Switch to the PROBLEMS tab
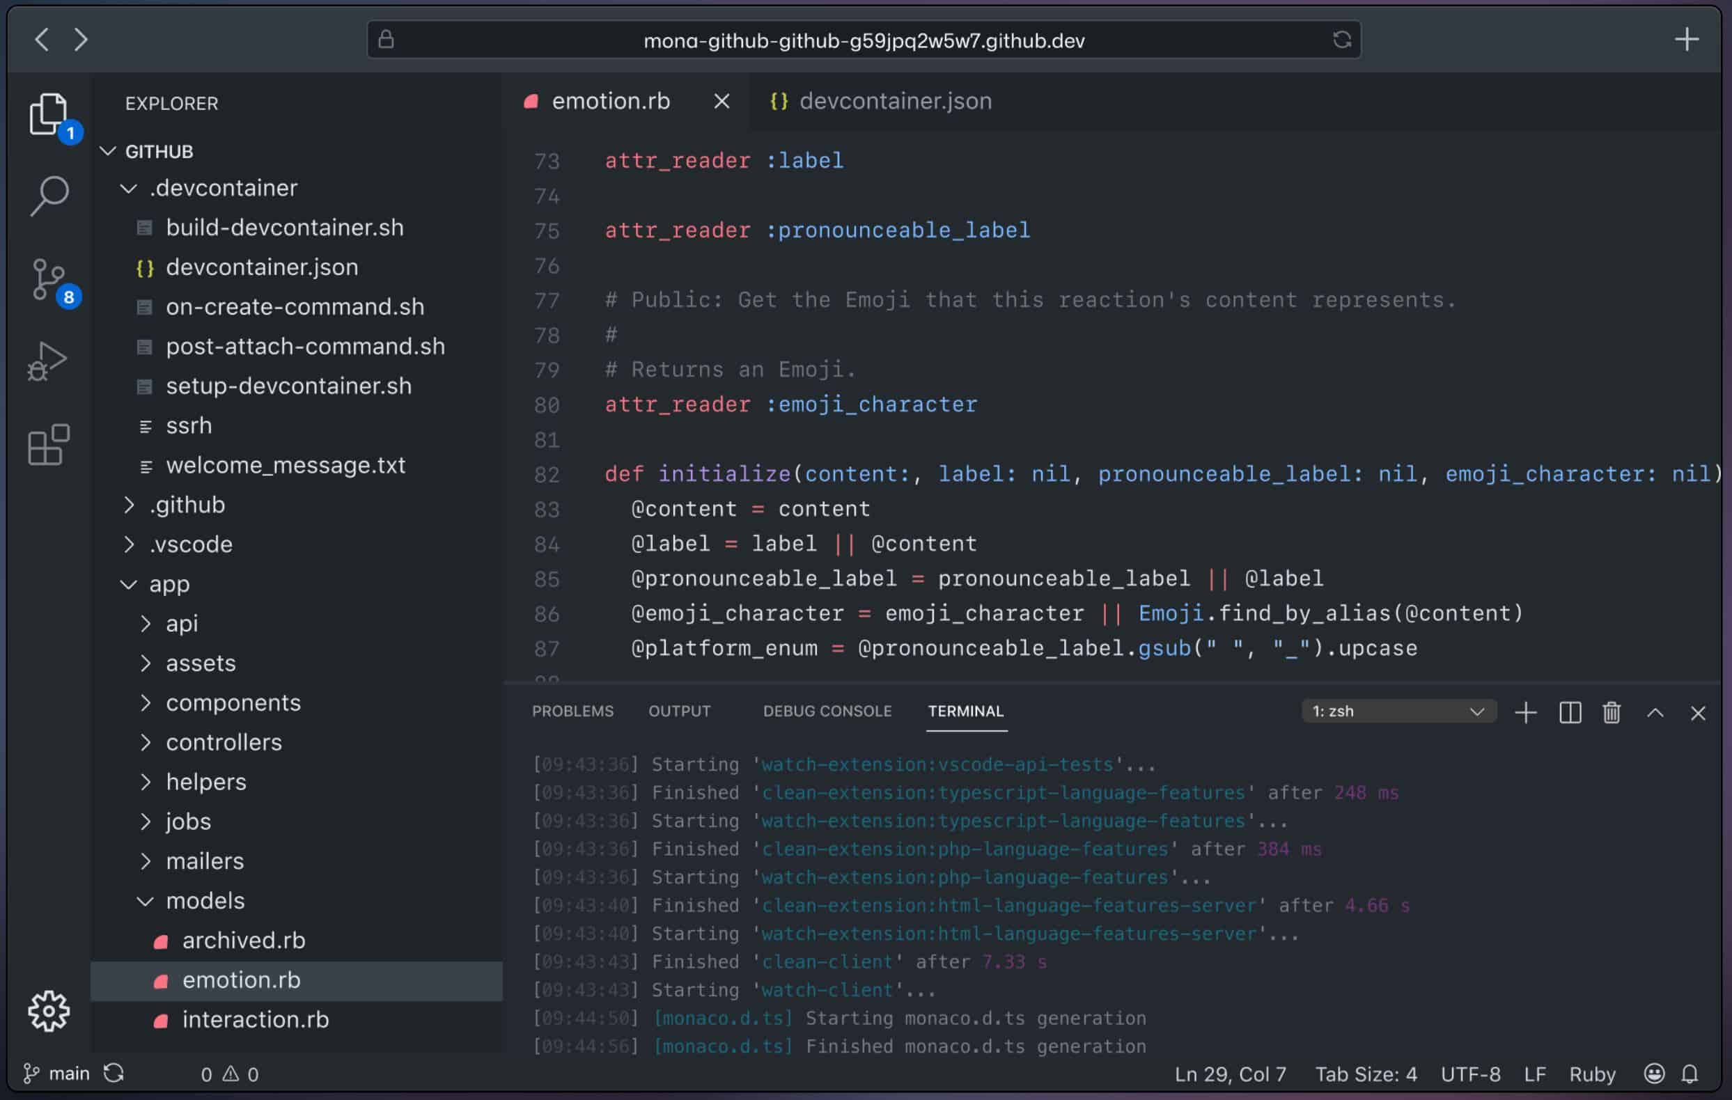1732x1100 pixels. pyautogui.click(x=572, y=710)
